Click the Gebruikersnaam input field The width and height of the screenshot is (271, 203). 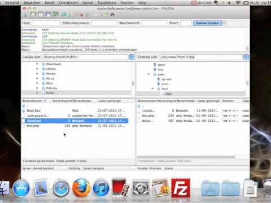coord(104,23)
